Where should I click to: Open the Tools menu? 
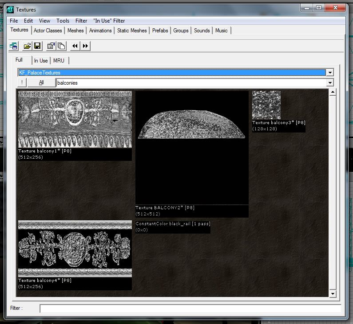click(x=63, y=20)
